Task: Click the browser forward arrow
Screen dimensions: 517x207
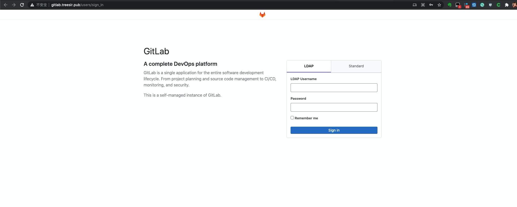Action: coord(14,5)
